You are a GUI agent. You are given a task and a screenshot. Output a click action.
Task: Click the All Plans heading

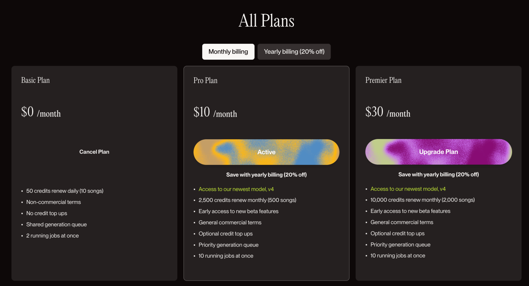point(266,21)
